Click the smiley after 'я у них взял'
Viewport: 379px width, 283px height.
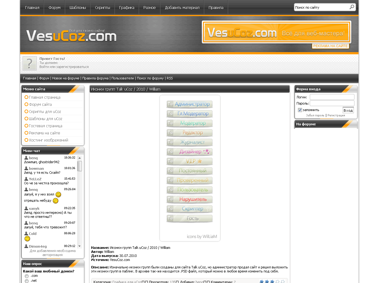click(58, 195)
